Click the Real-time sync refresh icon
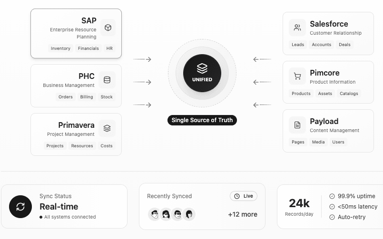 (20, 206)
